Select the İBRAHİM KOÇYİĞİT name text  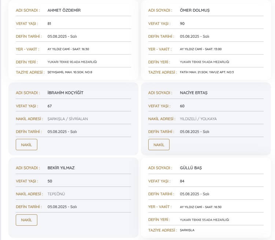pos(66,93)
